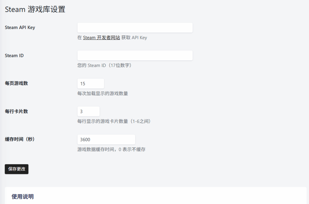This screenshot has height=204, width=309.
Task: Click hint text 您的 Steam ID（17位数字）
Action: [104, 65]
